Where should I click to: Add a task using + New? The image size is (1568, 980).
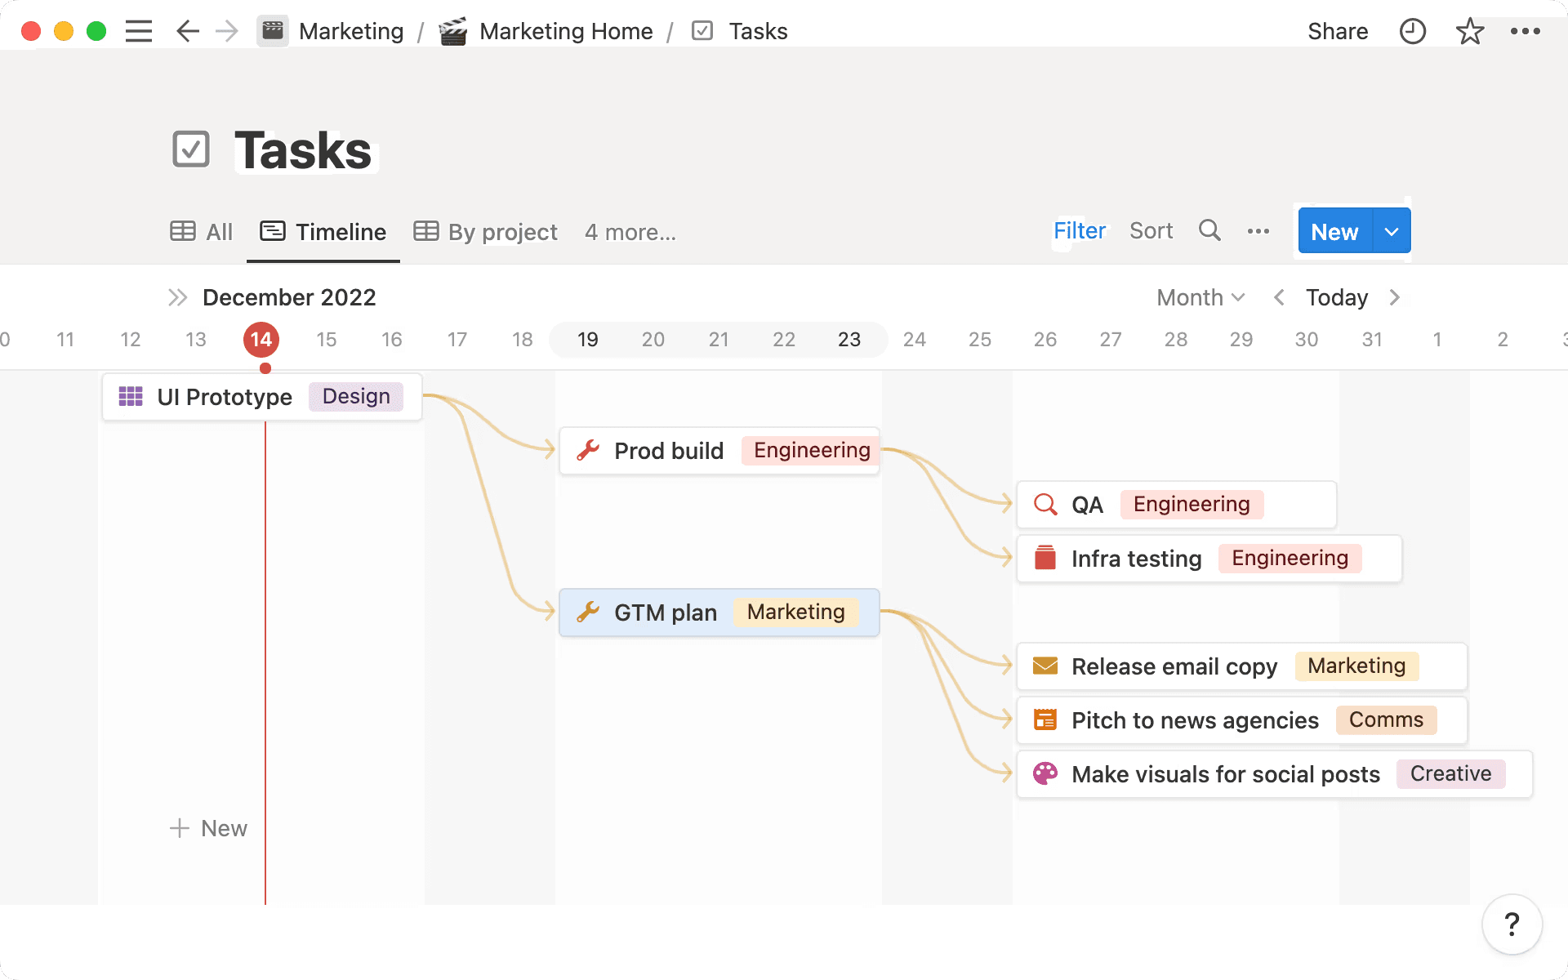click(207, 828)
